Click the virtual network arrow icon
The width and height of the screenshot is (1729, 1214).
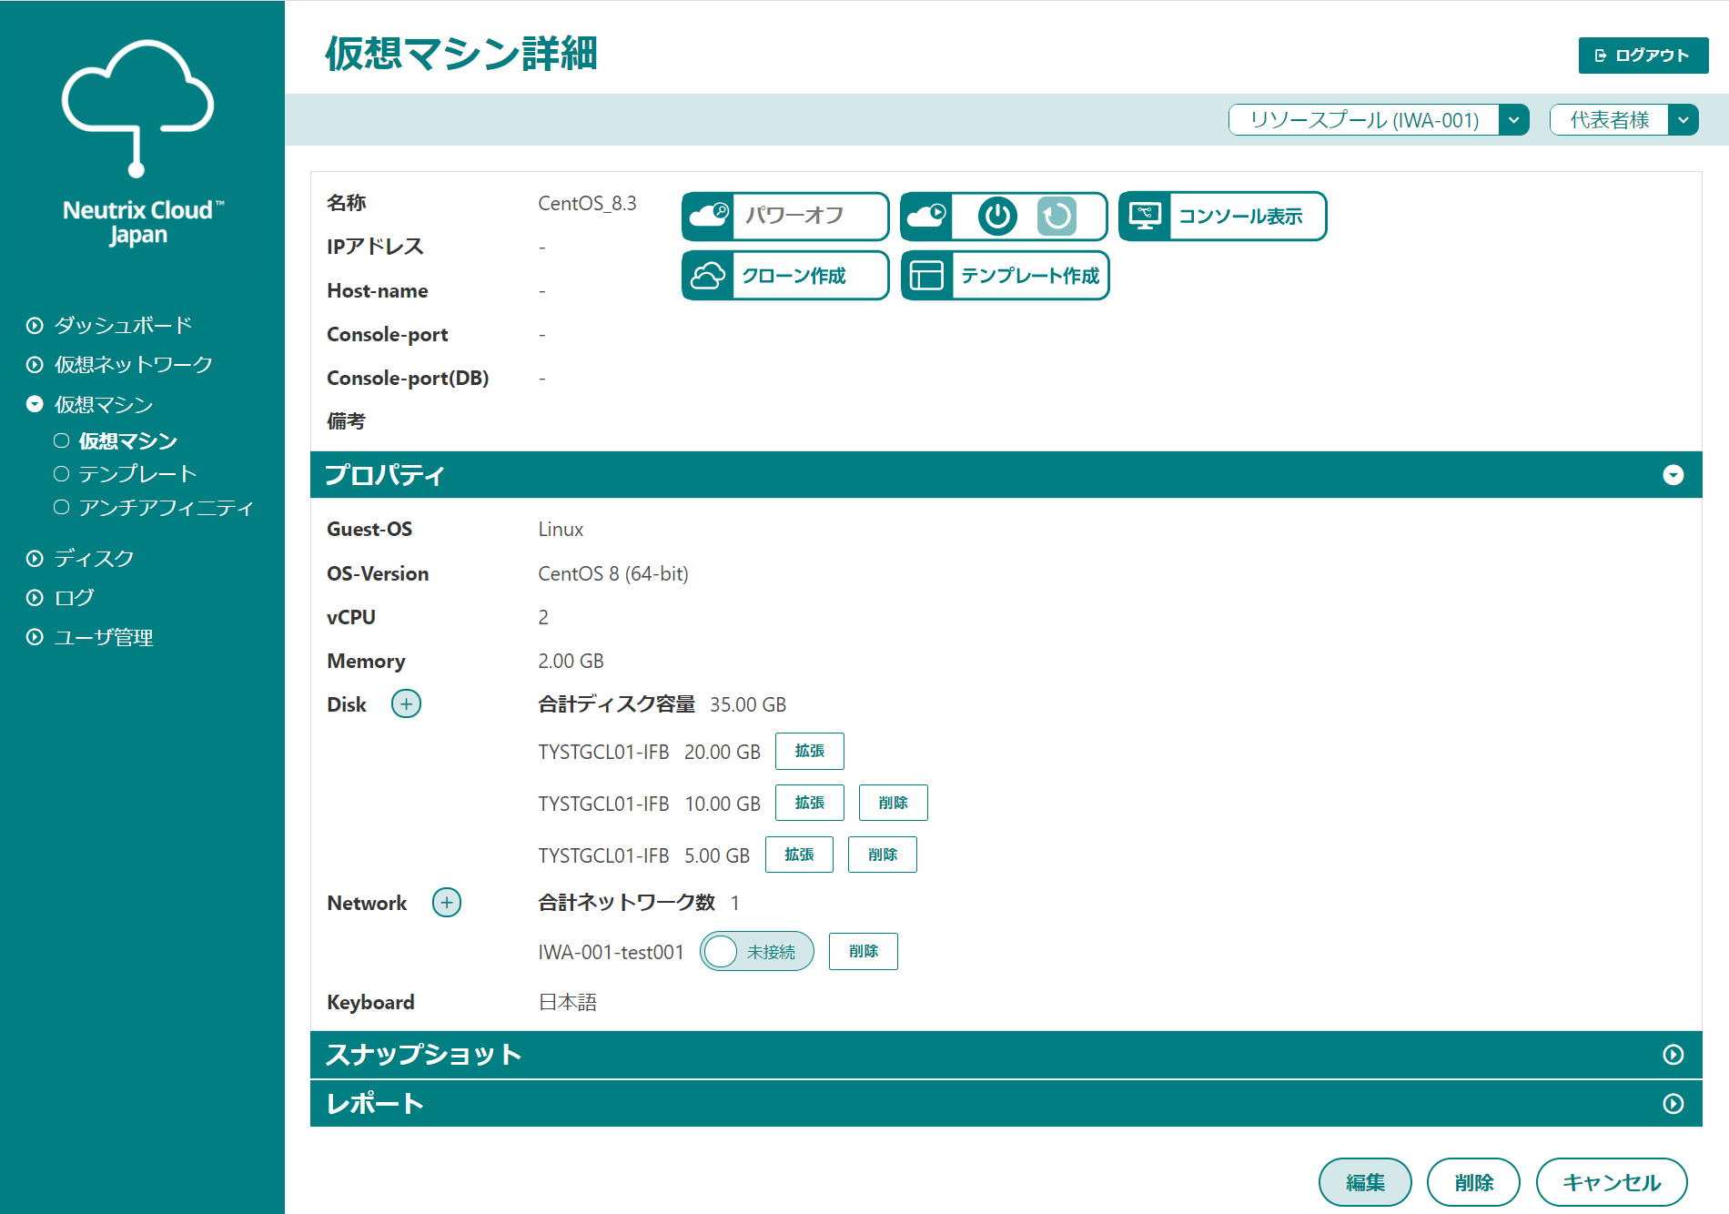[x=35, y=365]
